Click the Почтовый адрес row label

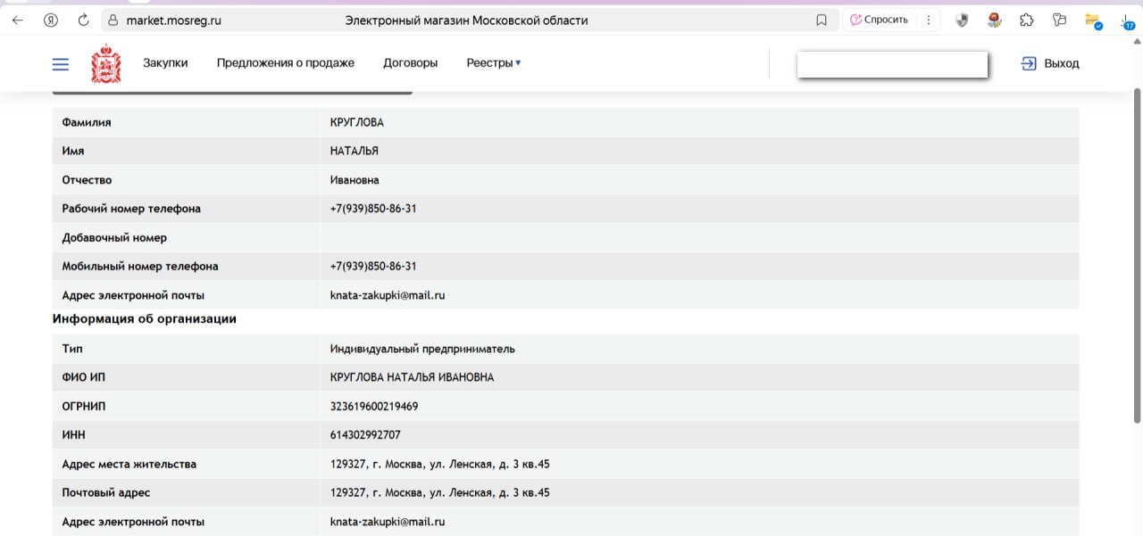pyautogui.click(x=106, y=492)
